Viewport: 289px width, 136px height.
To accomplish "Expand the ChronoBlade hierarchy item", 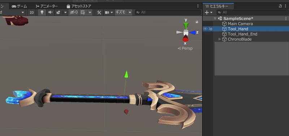I will tap(220, 39).
